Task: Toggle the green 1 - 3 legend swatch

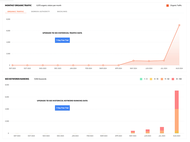Action: tap(141, 79)
